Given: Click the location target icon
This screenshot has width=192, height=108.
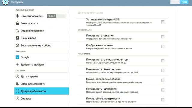Looking at the screenshot, I should pos(17,16).
